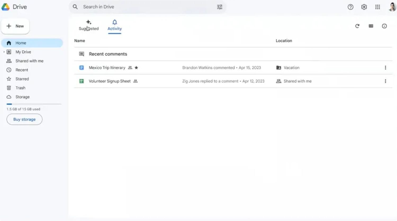Open more actions for Volunteer Signup Sheet

(385, 81)
